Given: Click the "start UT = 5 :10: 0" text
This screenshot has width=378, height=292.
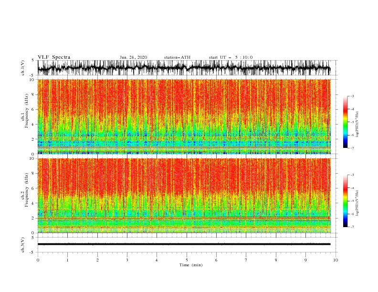Looking at the screenshot, I should (x=231, y=57).
